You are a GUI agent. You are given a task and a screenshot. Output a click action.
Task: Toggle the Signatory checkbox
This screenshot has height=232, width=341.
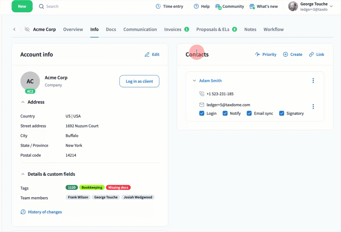tap(282, 113)
